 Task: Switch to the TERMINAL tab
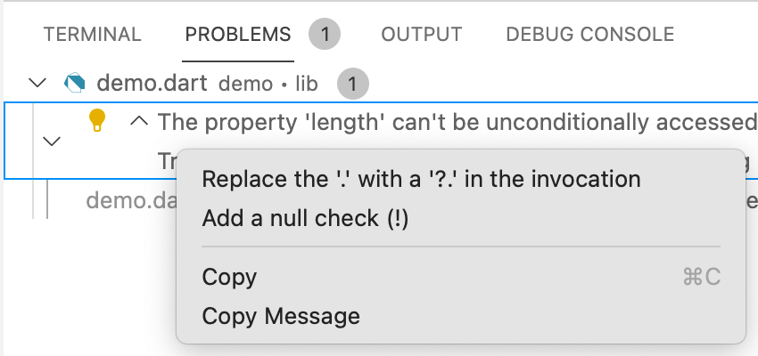[x=93, y=34]
